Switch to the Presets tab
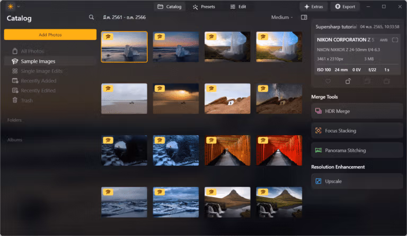 204,7
